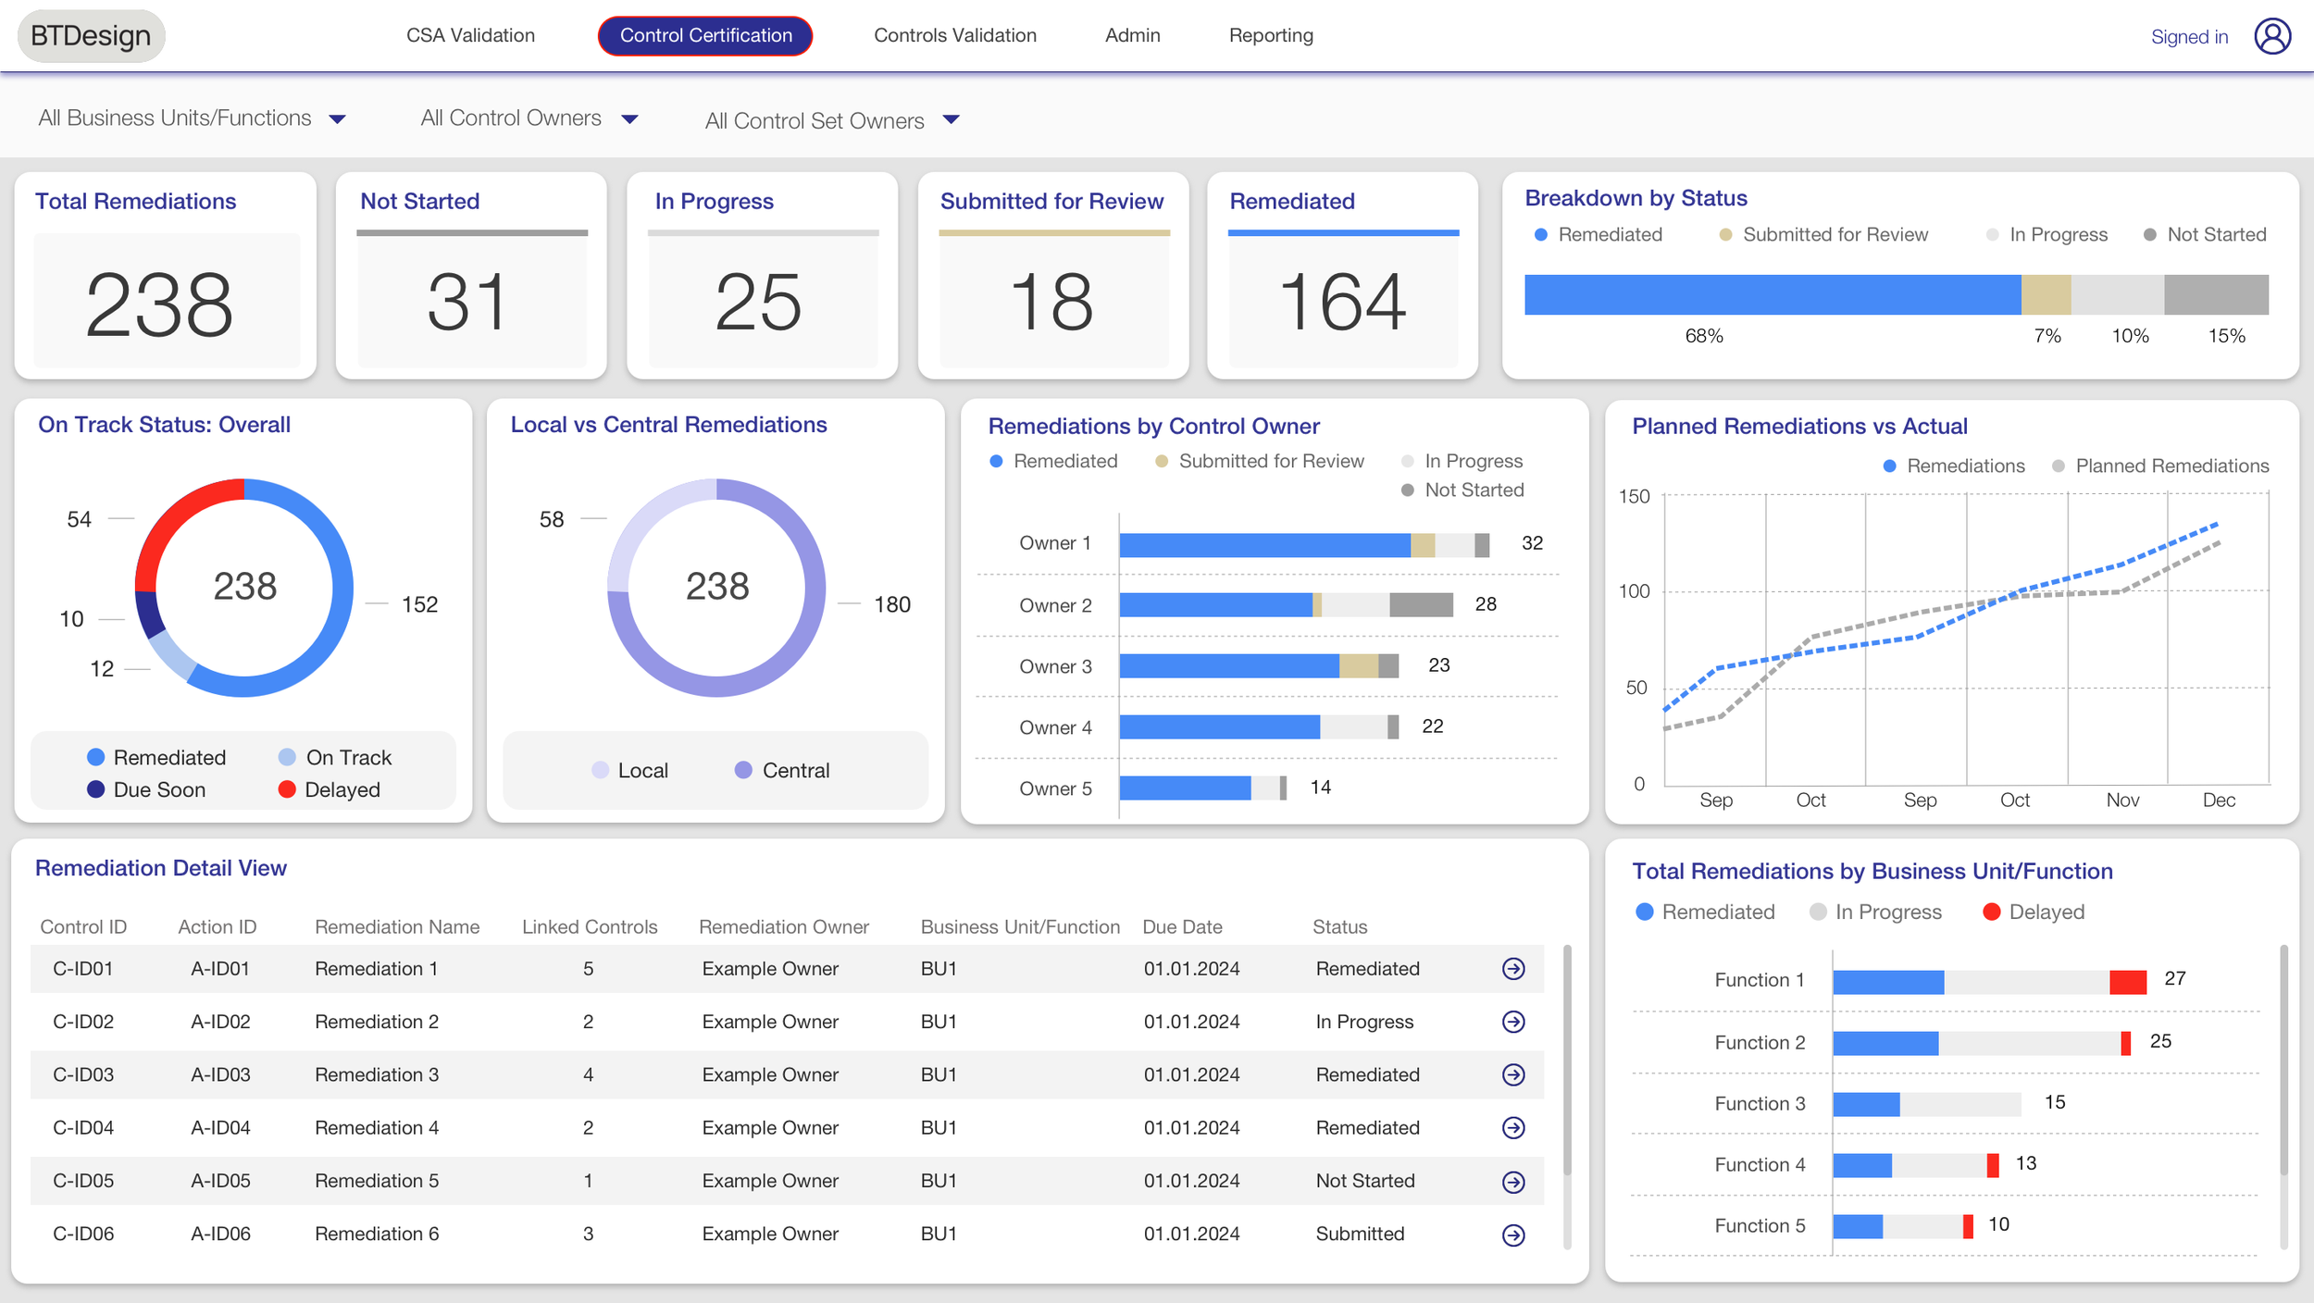The image size is (2314, 1303).
Task: Click blue Remediated segment in Breakdown bar
Action: click(1773, 294)
